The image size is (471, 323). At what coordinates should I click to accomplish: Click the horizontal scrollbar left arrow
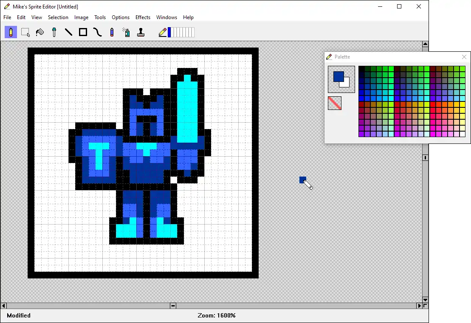point(3,306)
